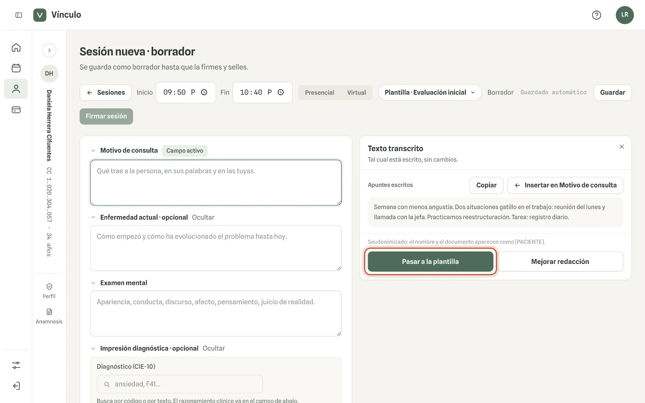This screenshot has height=403, width=645.
Task: Open the help question-mark icon
Action: (596, 15)
